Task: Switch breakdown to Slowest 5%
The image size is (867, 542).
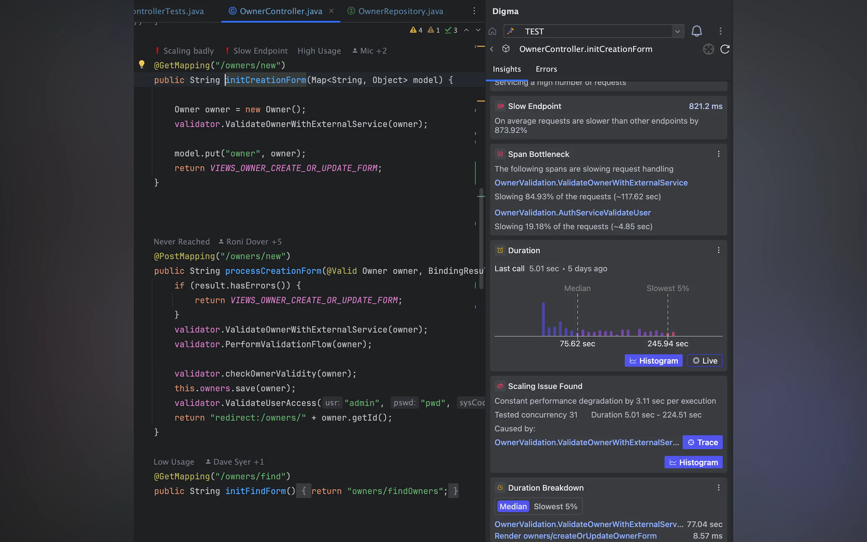Action: 555,507
